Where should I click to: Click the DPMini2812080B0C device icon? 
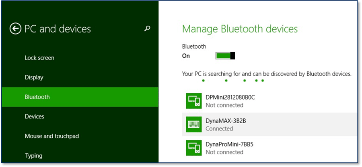pos(194,101)
